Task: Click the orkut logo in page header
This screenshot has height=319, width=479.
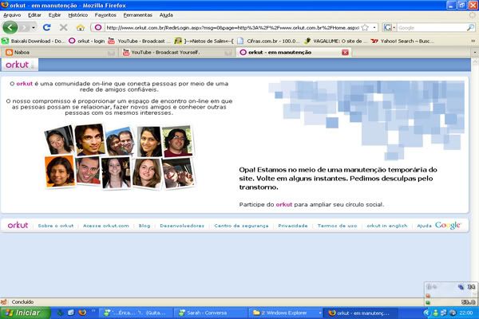Action: click(x=18, y=65)
